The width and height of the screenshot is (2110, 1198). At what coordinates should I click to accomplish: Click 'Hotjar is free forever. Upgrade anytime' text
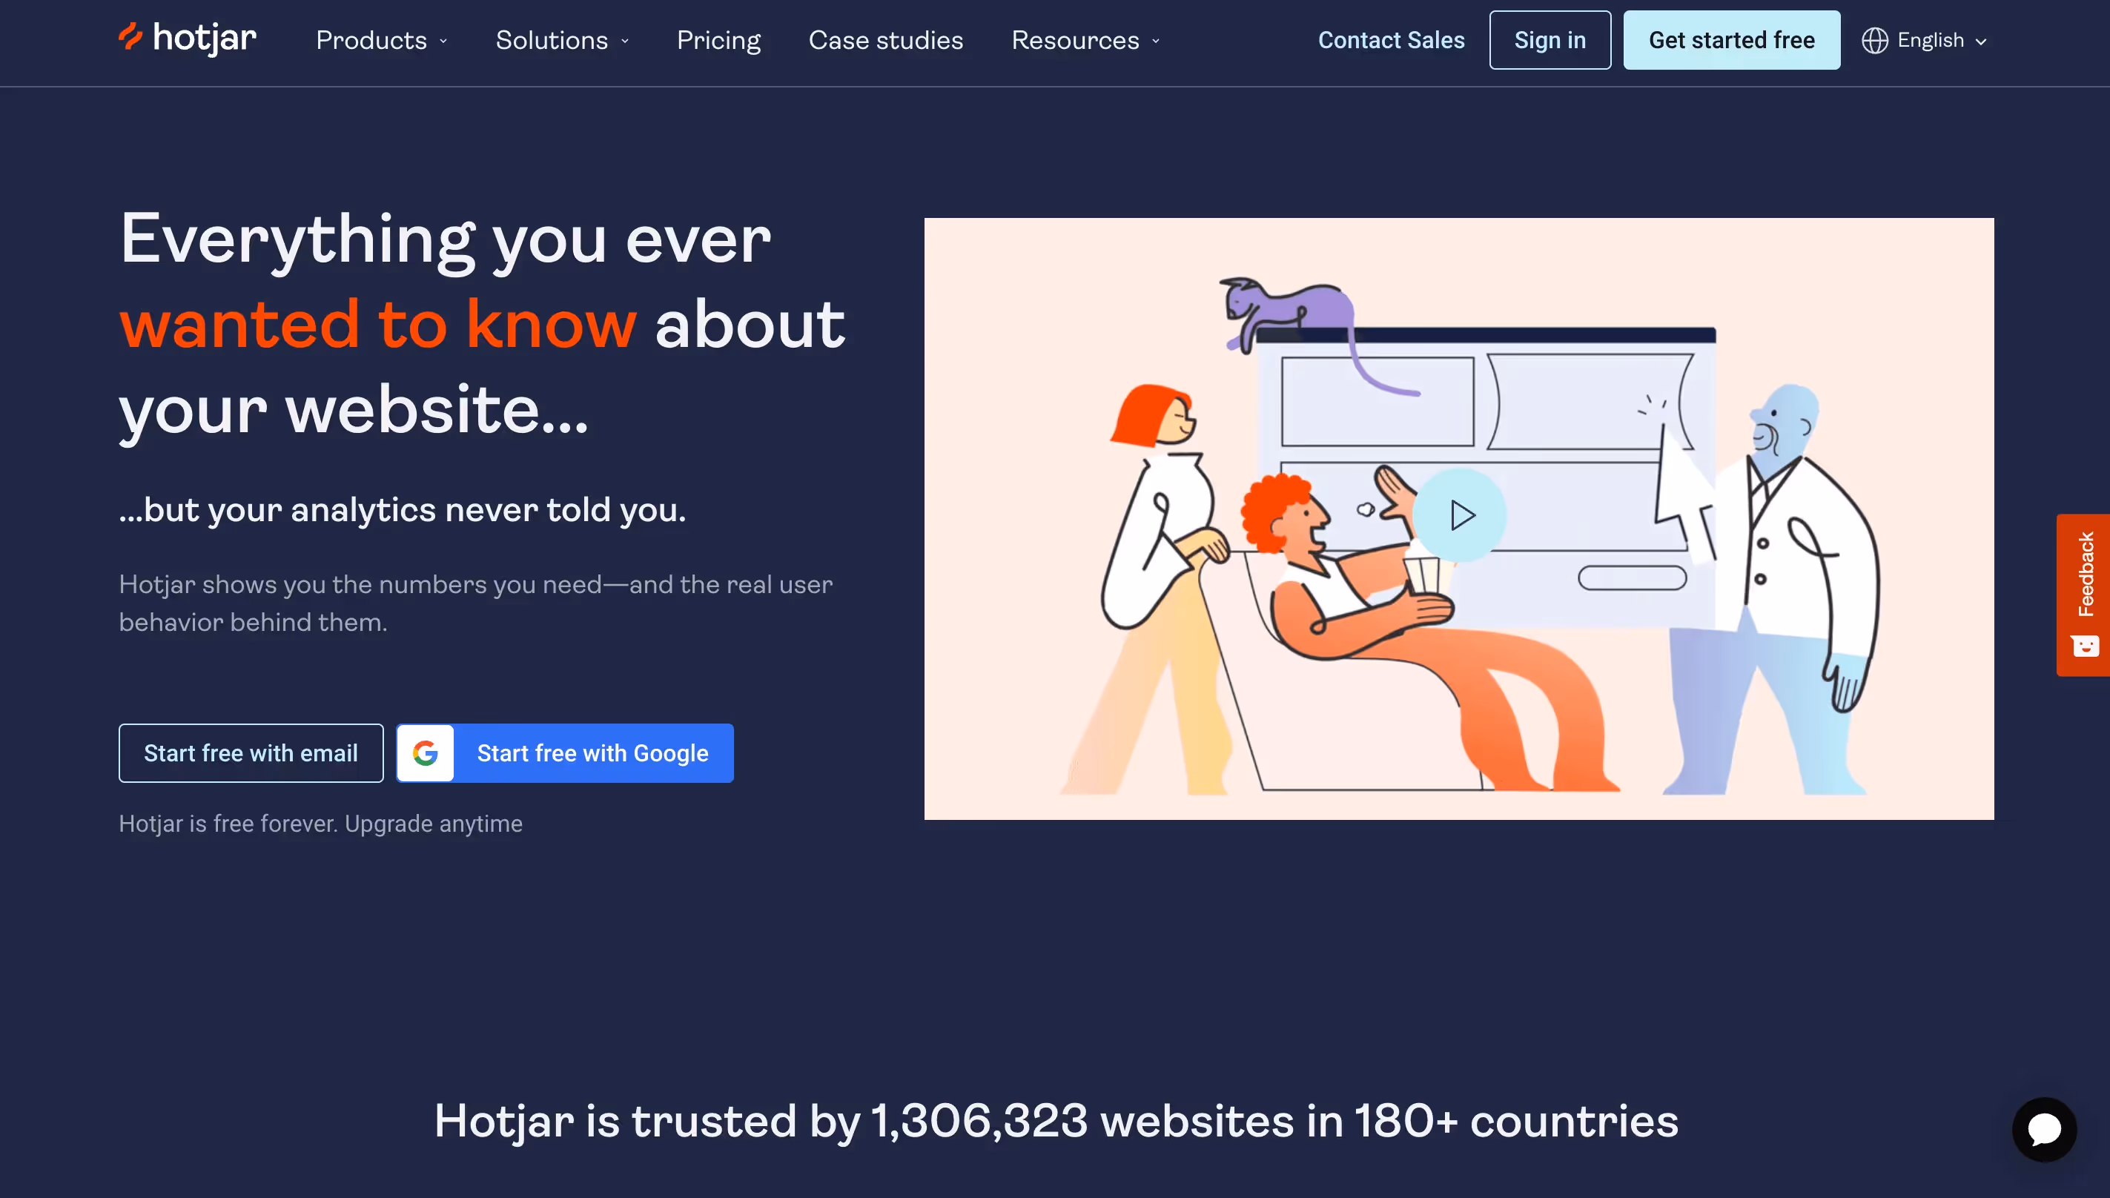pyautogui.click(x=320, y=824)
